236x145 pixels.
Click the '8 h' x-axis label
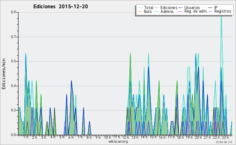click(x=89, y=138)
